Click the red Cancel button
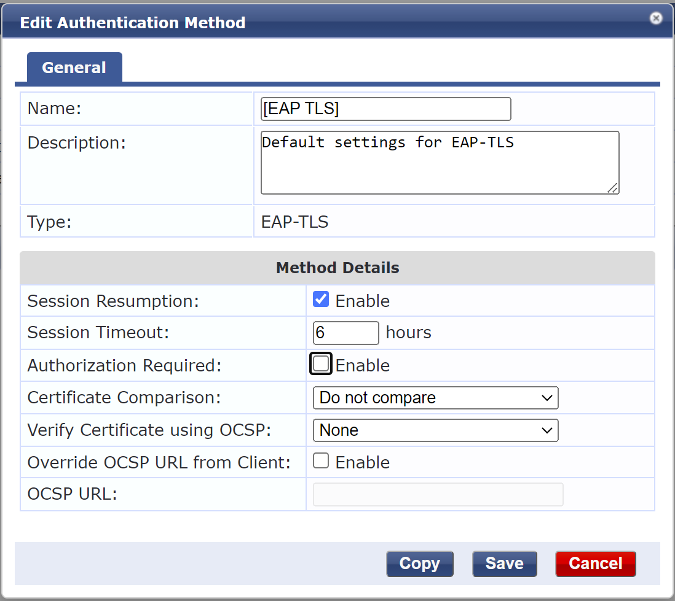Image resolution: width=675 pixels, height=601 pixels. click(595, 564)
